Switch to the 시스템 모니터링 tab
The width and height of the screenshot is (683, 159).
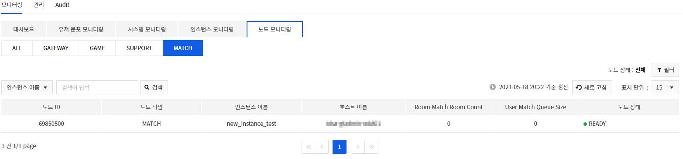pyautogui.click(x=147, y=29)
